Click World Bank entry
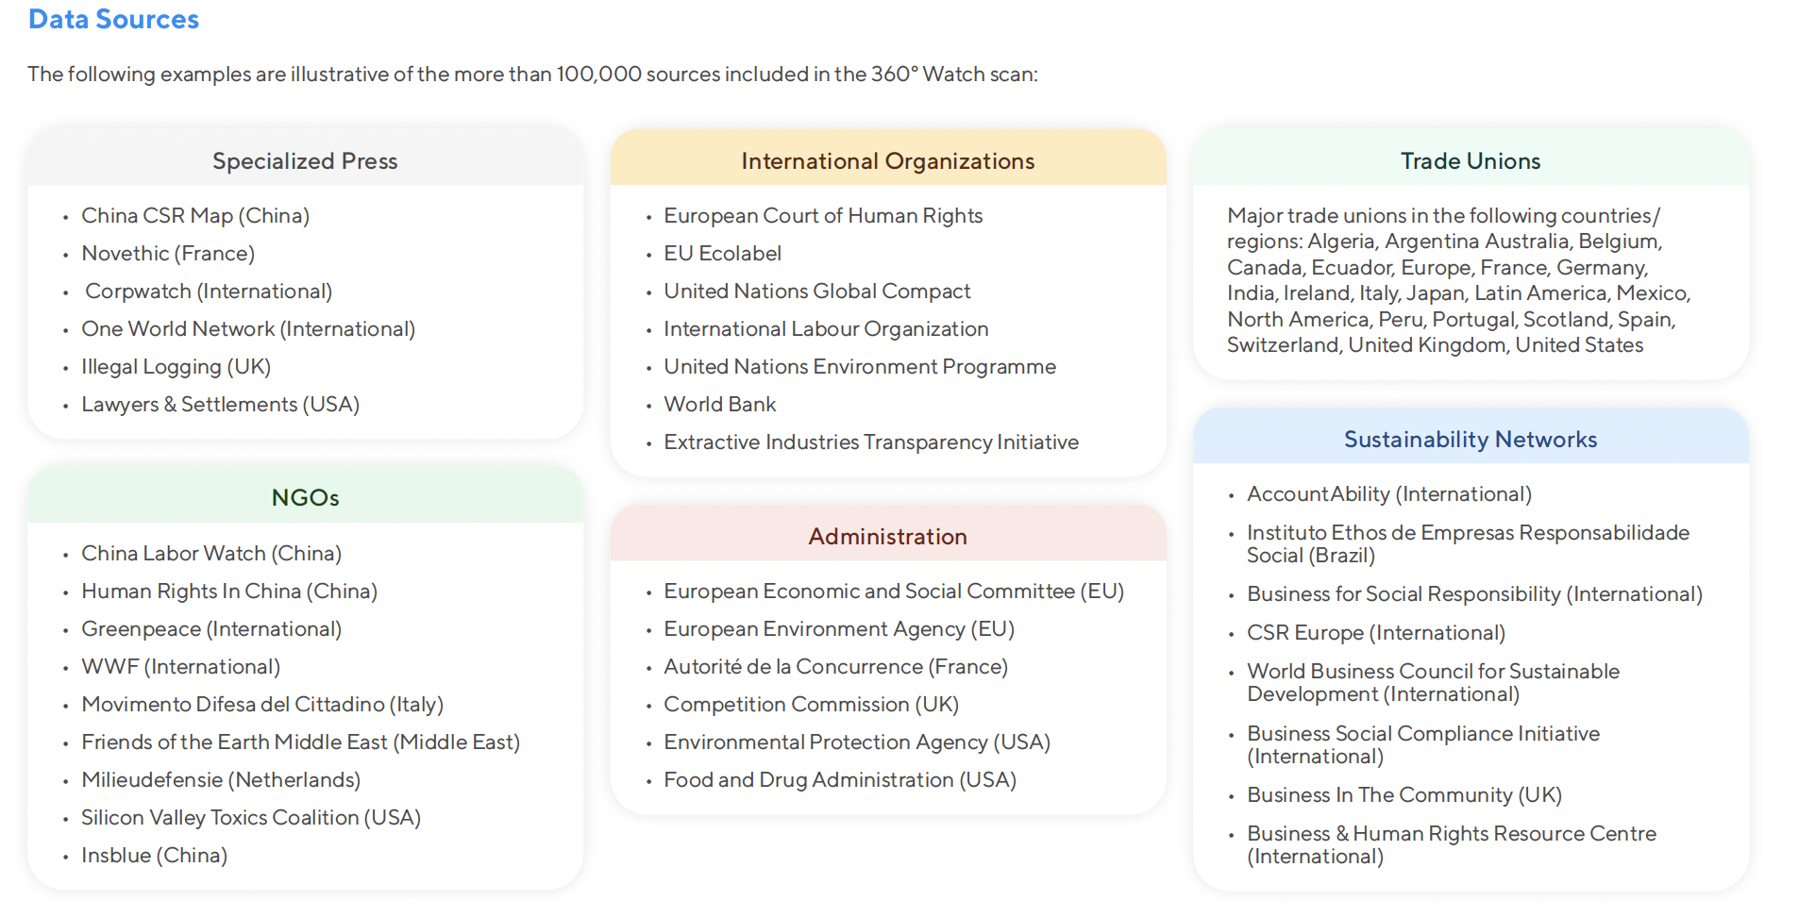The width and height of the screenshot is (1799, 917). (720, 405)
